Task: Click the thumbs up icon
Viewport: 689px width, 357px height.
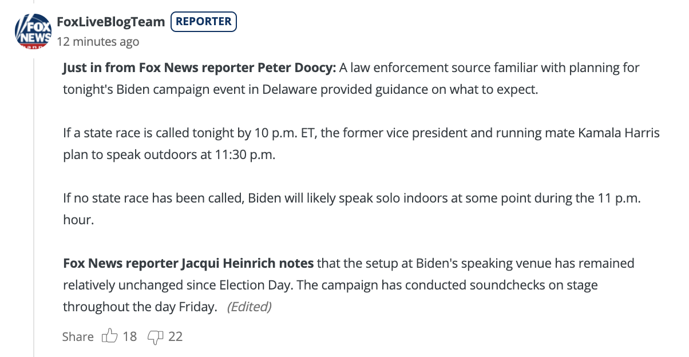Action: (x=109, y=336)
